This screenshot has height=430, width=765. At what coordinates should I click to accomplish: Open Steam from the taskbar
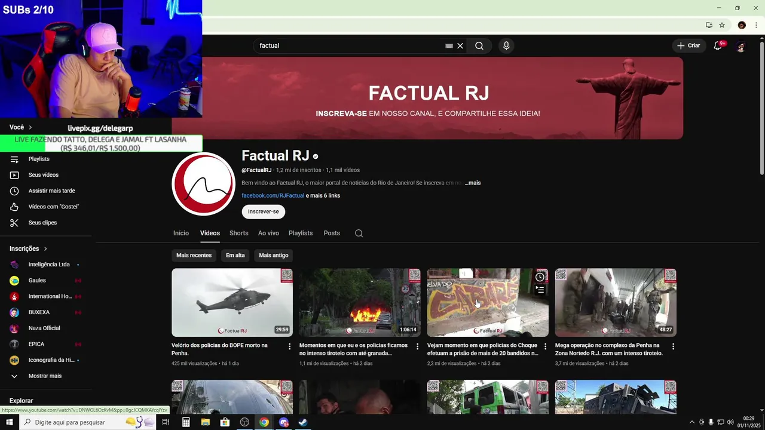[x=303, y=422]
